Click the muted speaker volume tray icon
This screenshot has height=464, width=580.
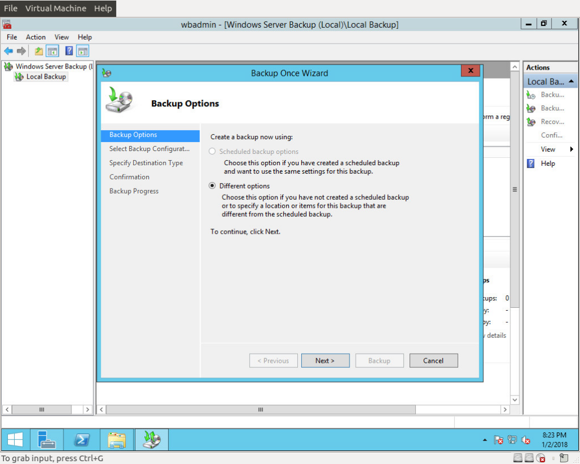coord(525,440)
